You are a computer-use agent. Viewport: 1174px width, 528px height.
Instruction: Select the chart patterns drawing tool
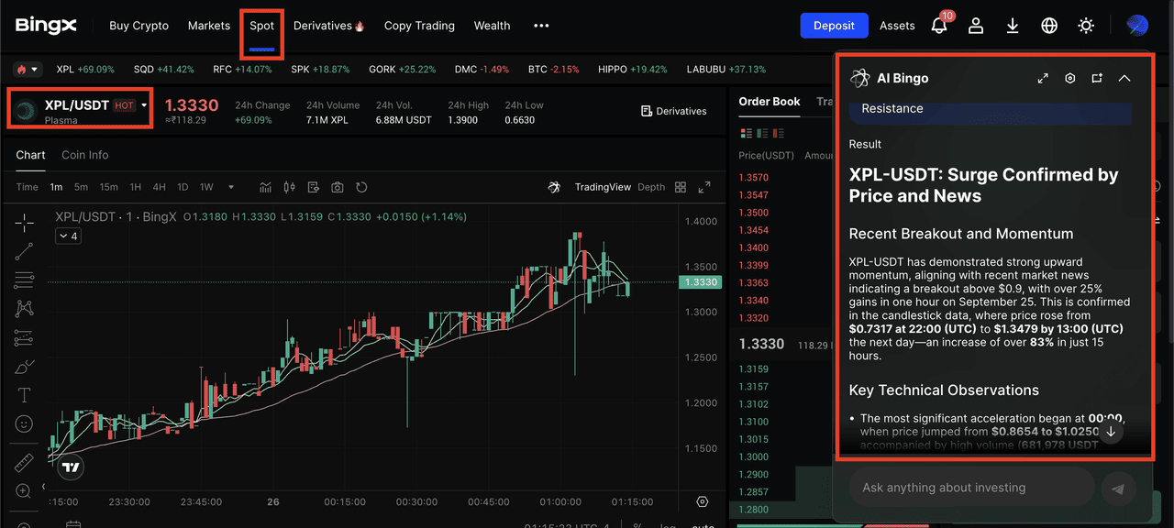(25, 308)
